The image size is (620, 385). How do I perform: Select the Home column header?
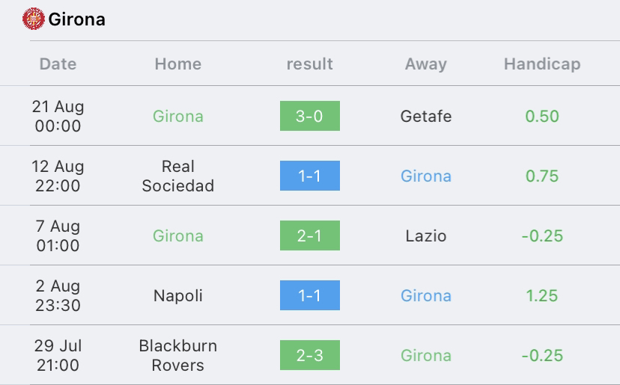pos(178,64)
